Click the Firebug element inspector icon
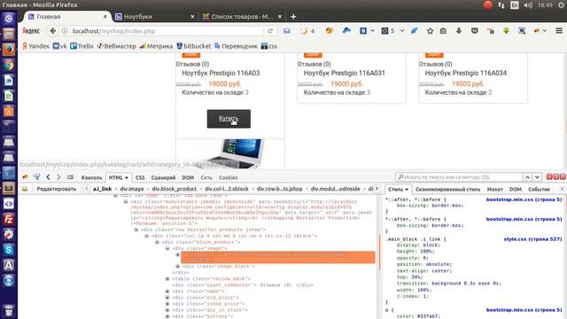This screenshot has height=319, width=567. [x=36, y=177]
